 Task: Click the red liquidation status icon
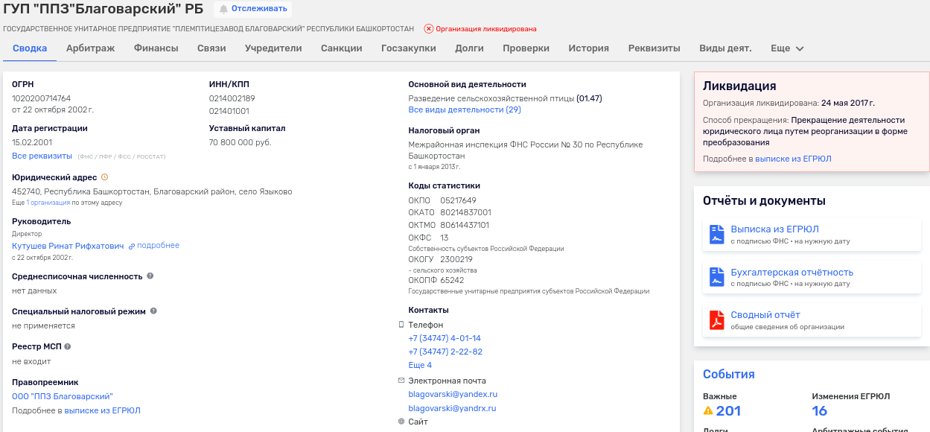click(429, 29)
